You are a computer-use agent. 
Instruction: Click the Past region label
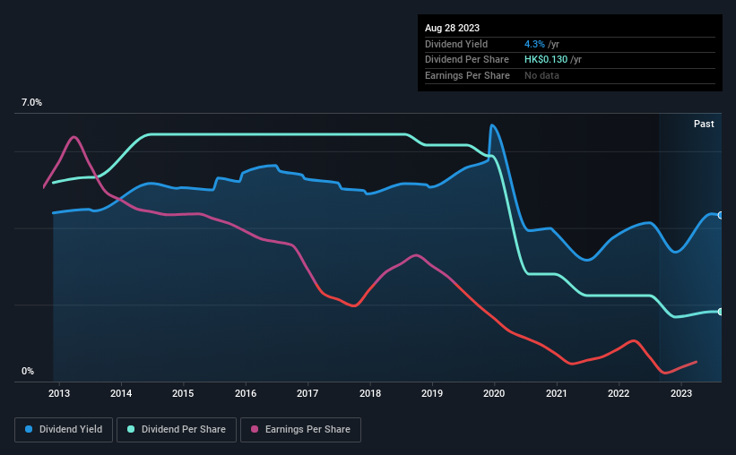[x=704, y=124]
